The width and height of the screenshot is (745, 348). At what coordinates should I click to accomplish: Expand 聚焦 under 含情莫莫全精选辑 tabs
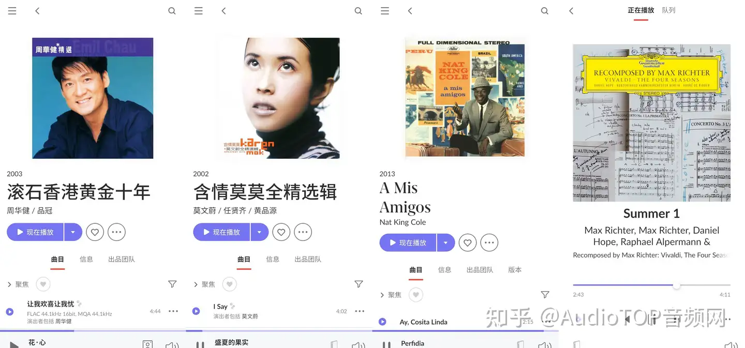coord(204,284)
